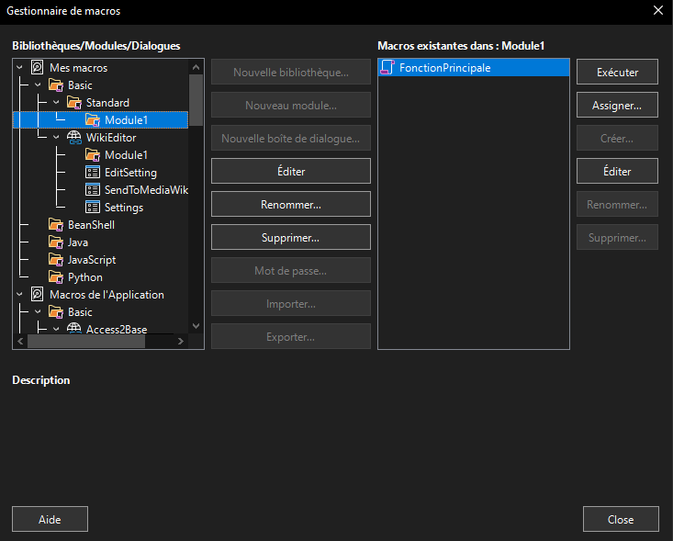
Task: Open help with the Aide button
Action: pyautogui.click(x=50, y=519)
